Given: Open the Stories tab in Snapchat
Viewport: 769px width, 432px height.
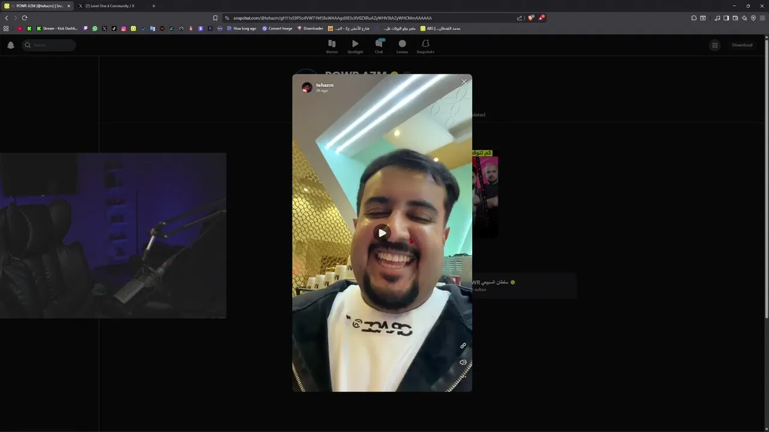Looking at the screenshot, I should (332, 46).
